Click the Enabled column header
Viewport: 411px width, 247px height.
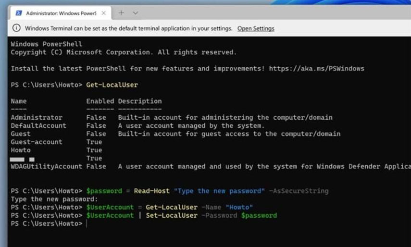tap(100, 101)
